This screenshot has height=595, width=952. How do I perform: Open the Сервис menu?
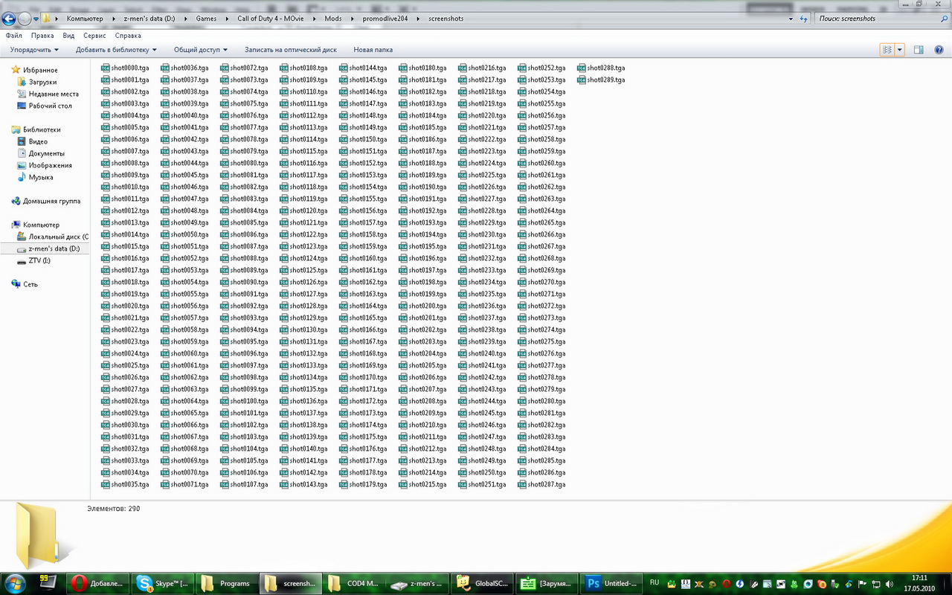click(94, 36)
